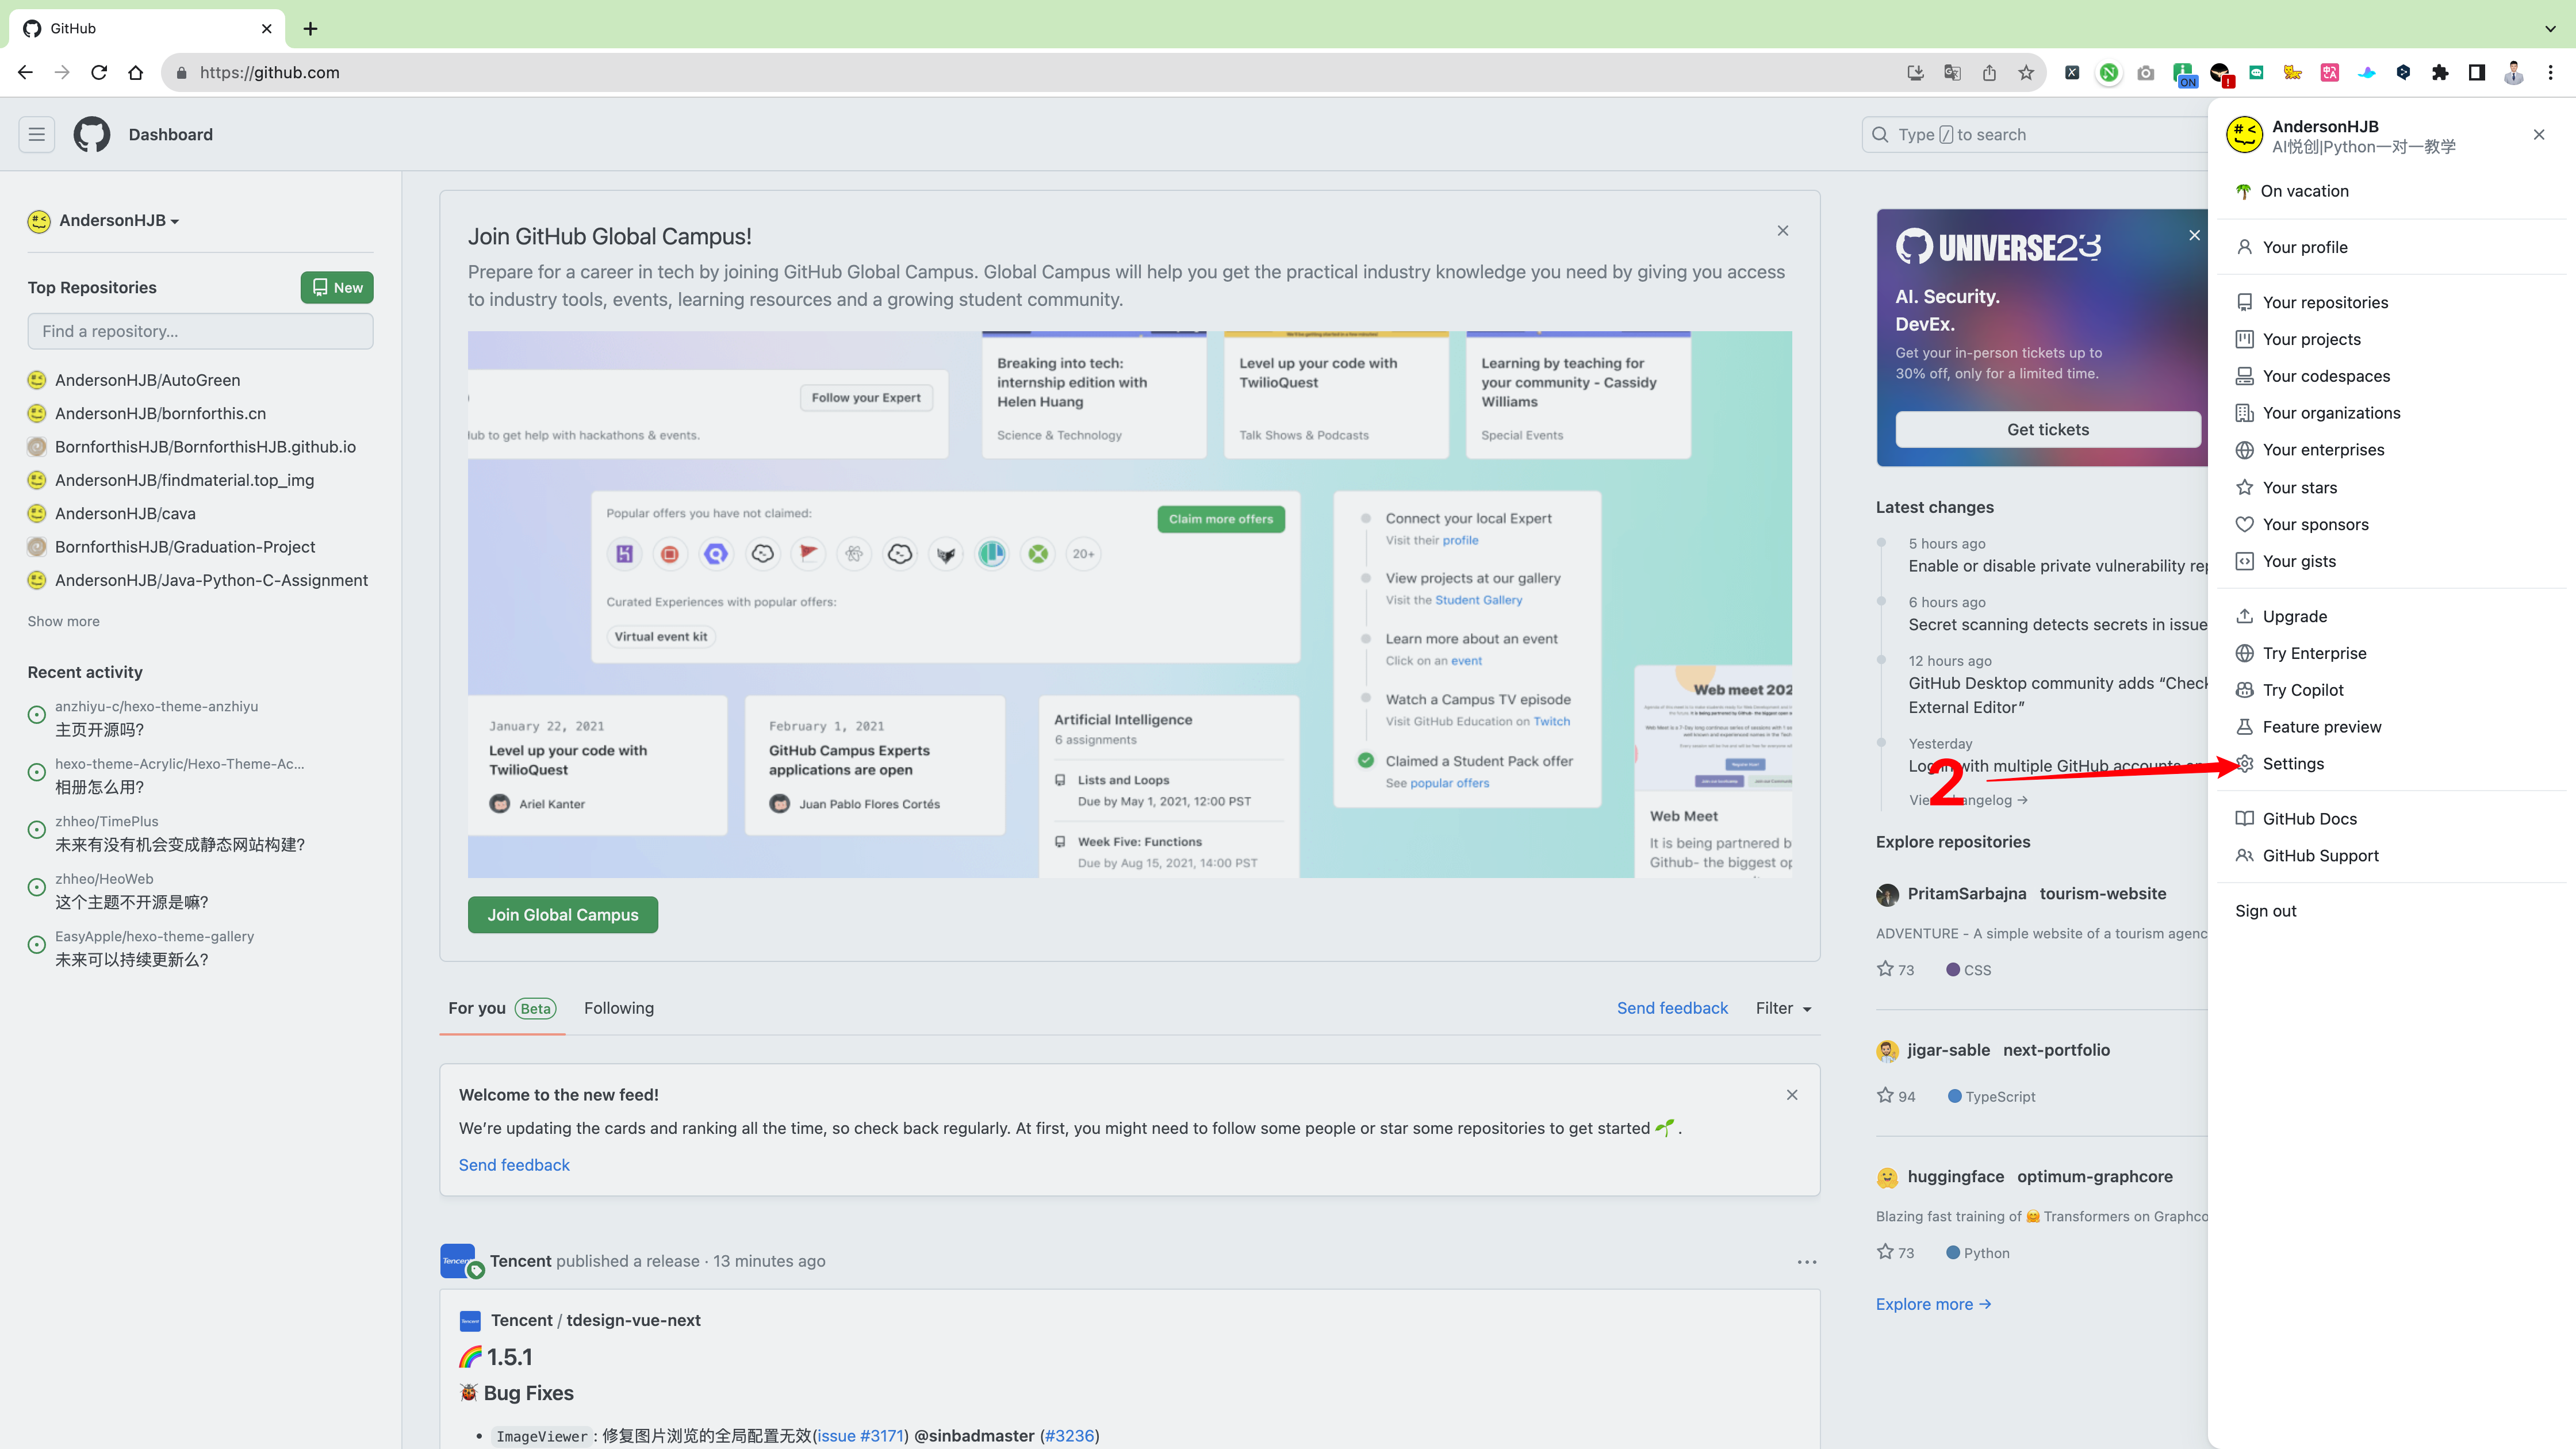Switch to the For you feed tab
2576x1449 pixels.
pyautogui.click(x=502, y=1008)
